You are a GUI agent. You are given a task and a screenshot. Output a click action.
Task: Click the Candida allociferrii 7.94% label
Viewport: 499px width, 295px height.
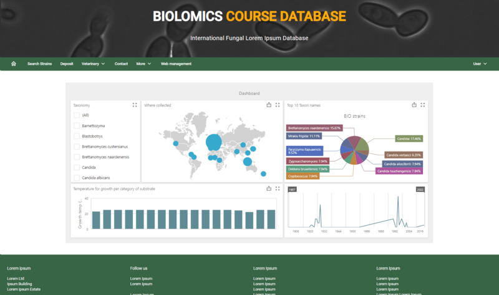pos(402,164)
